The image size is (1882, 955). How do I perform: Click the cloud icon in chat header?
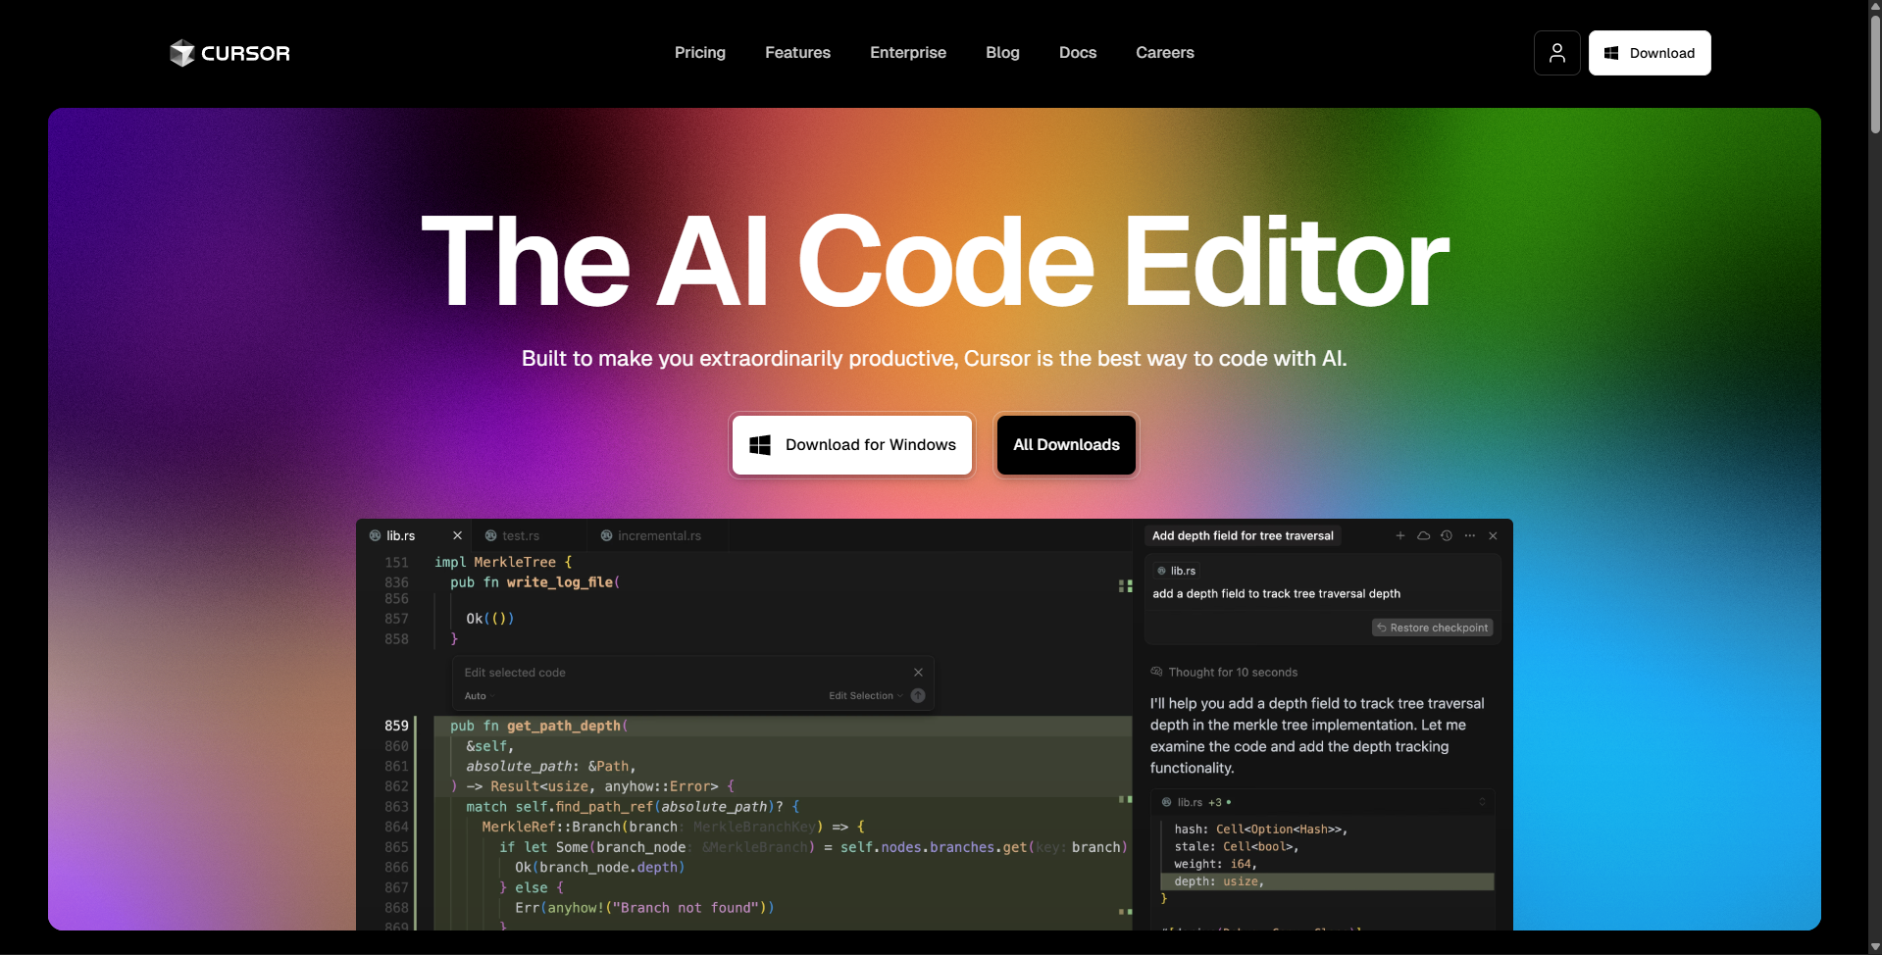pos(1423,535)
